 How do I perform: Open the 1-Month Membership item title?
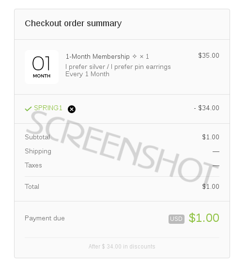point(98,56)
